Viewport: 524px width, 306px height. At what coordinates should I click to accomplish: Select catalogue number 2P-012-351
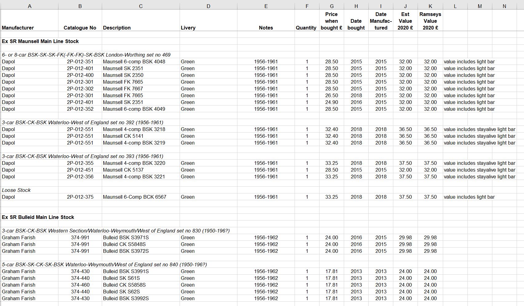tap(80, 62)
